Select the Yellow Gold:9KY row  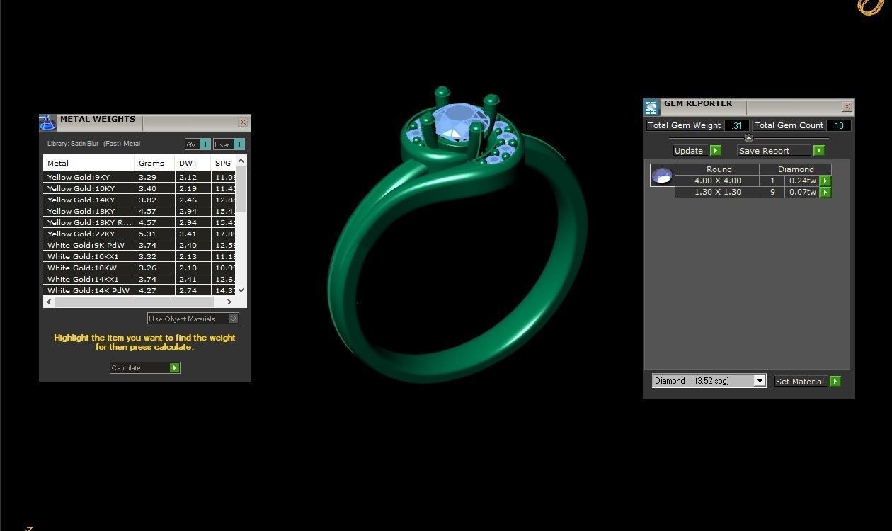point(139,177)
